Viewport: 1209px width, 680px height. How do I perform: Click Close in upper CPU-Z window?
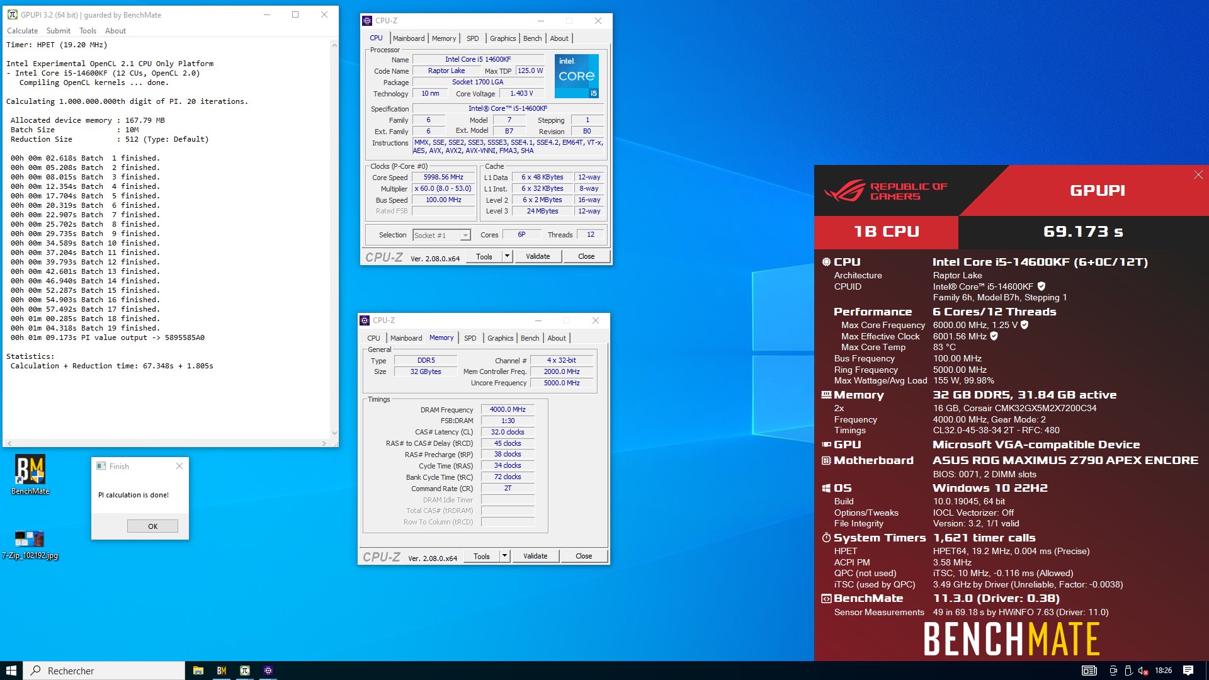(x=586, y=256)
